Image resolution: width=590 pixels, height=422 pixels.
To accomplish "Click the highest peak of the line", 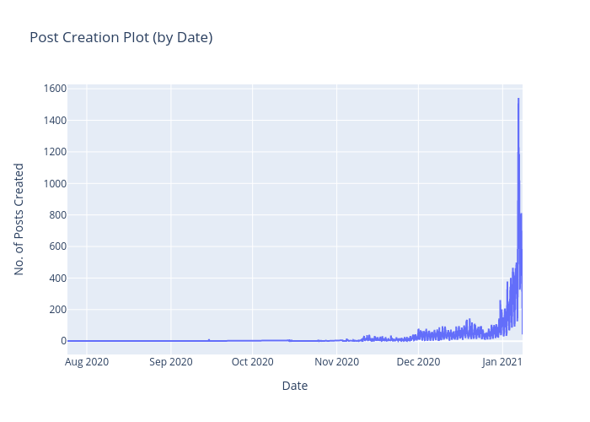I will pos(518,99).
